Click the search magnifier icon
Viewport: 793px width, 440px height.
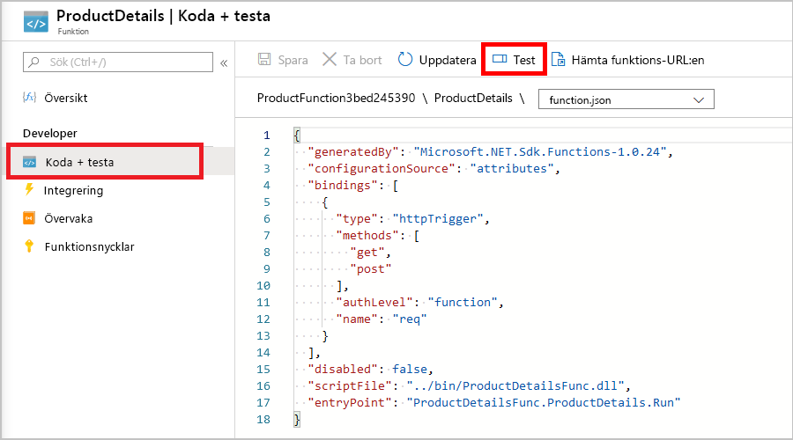(33, 62)
